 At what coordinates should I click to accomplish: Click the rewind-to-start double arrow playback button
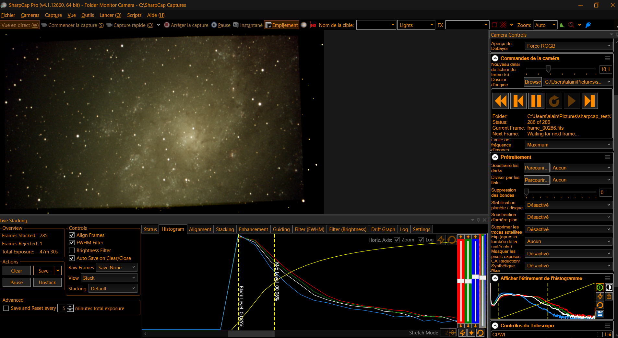click(x=501, y=101)
